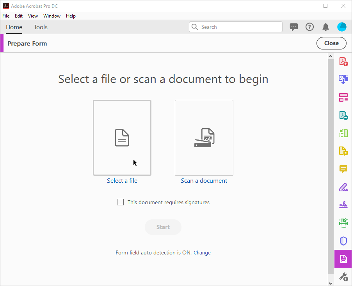Switch to the Tools tab

tap(41, 27)
